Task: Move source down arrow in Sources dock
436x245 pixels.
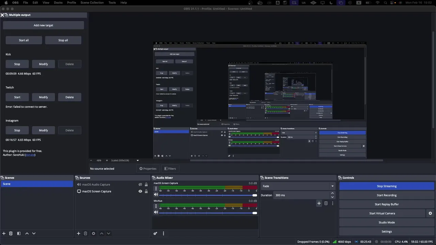Action: click(x=108, y=233)
